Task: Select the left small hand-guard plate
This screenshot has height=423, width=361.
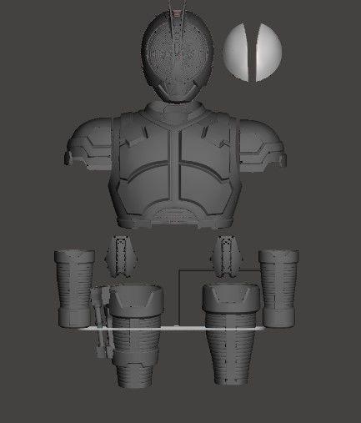Action: click(x=121, y=256)
